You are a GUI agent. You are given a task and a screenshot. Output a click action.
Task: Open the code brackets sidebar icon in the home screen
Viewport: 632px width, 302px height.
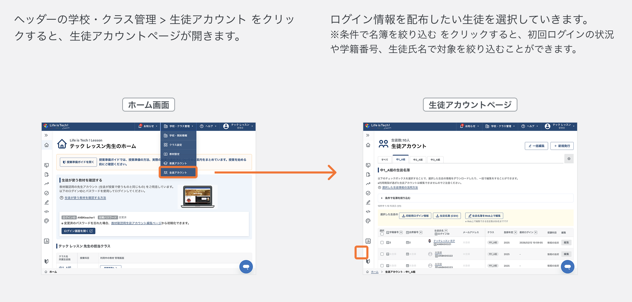tap(47, 212)
